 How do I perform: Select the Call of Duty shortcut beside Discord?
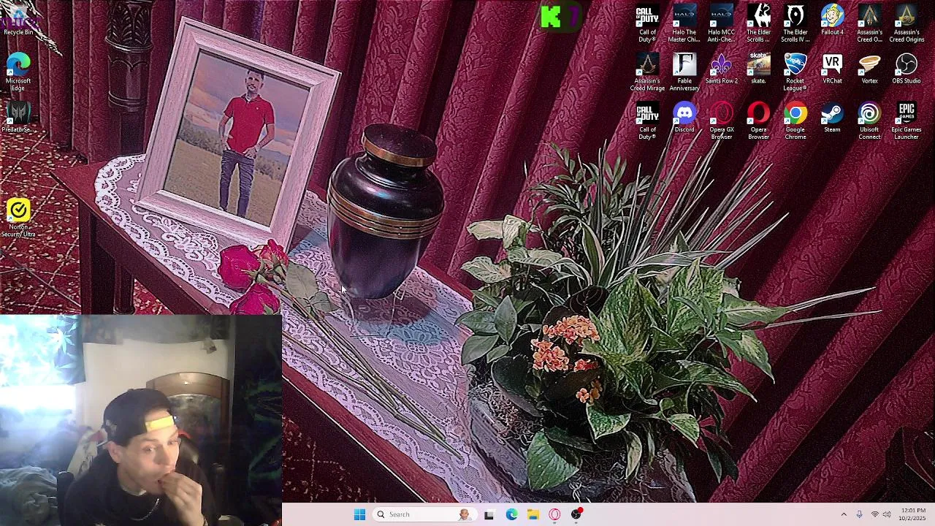(647, 121)
